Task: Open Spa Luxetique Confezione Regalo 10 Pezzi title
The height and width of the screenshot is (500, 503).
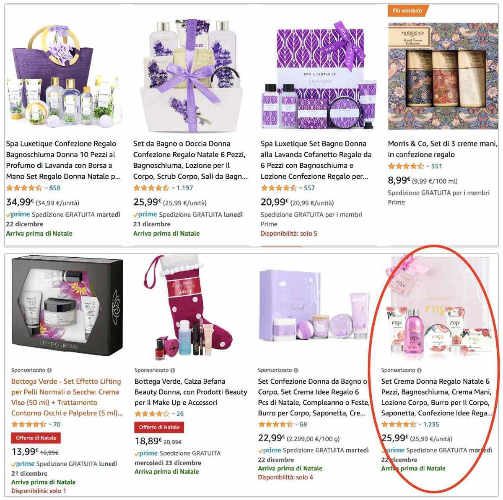Action: 63,160
